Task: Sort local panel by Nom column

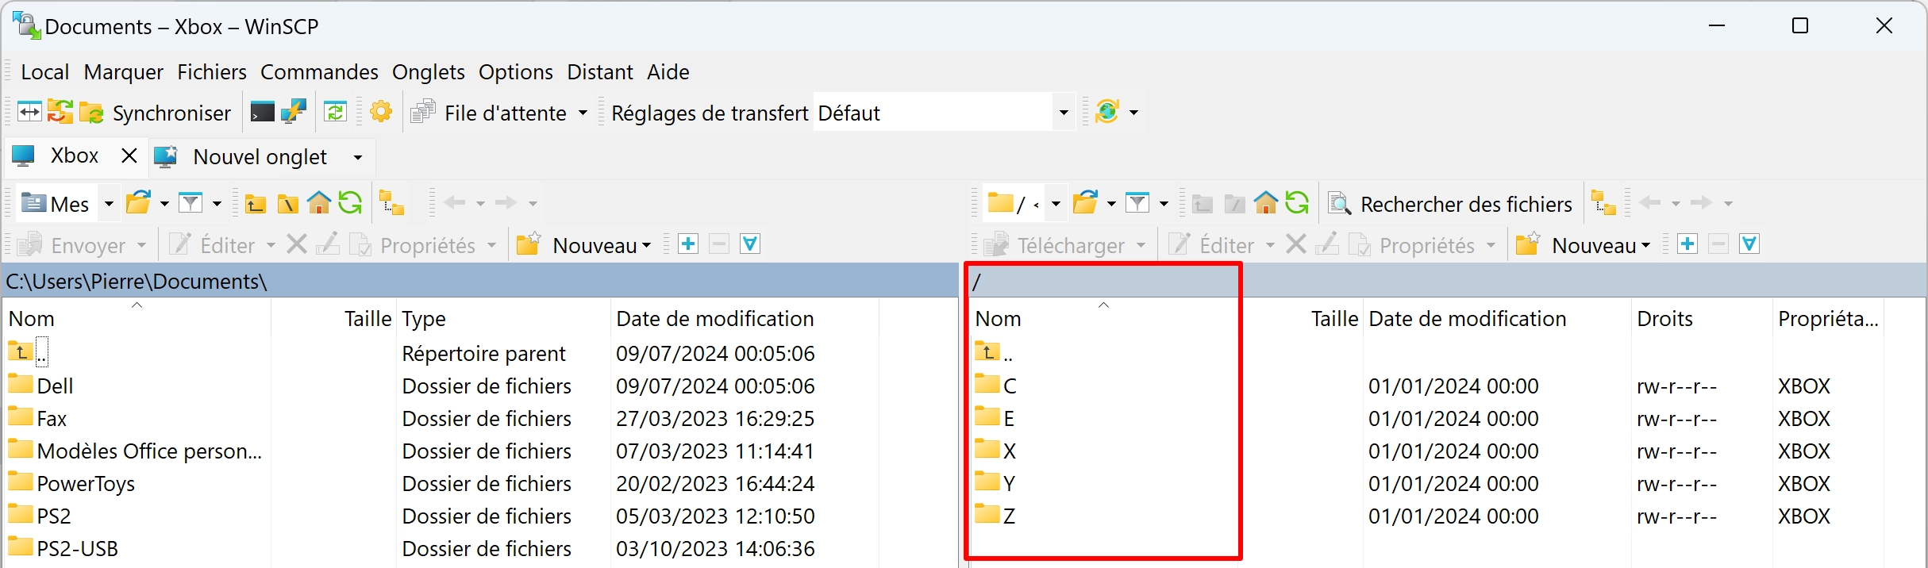Action: tap(137, 318)
